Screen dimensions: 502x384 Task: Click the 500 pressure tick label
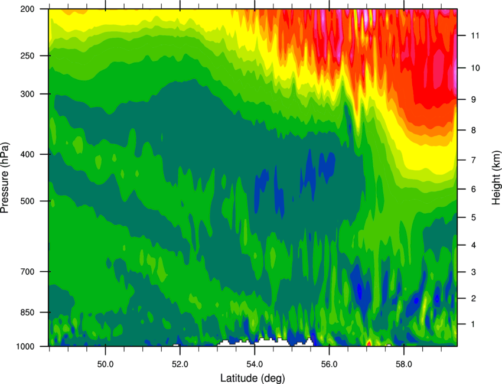[x=27, y=201]
